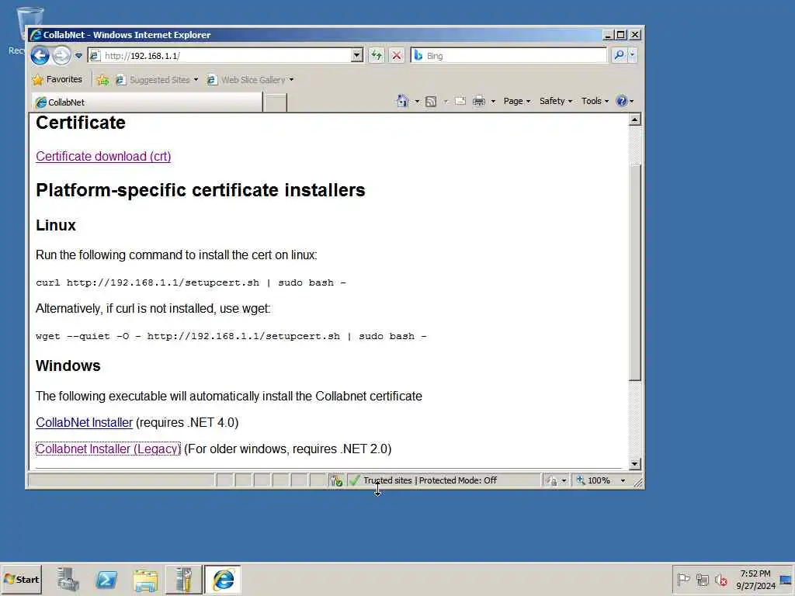Screen dimensions: 795x596
Task: Run search with the magnifier icon
Action: 619,55
